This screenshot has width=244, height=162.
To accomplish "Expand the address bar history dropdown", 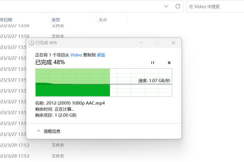I will coord(166,6).
